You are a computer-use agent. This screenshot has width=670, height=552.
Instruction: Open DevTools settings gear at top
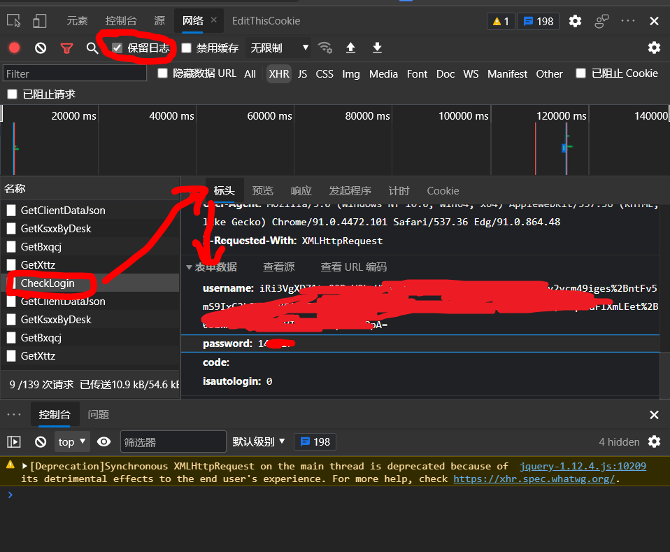pyautogui.click(x=575, y=20)
